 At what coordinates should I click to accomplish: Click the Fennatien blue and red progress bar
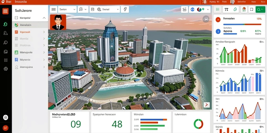point(242,24)
